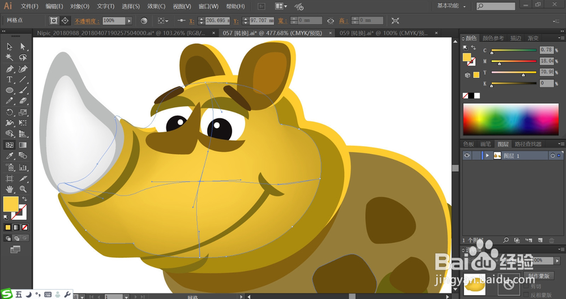
Task: Select the Selection (black arrow) tool
Action: click(10, 46)
